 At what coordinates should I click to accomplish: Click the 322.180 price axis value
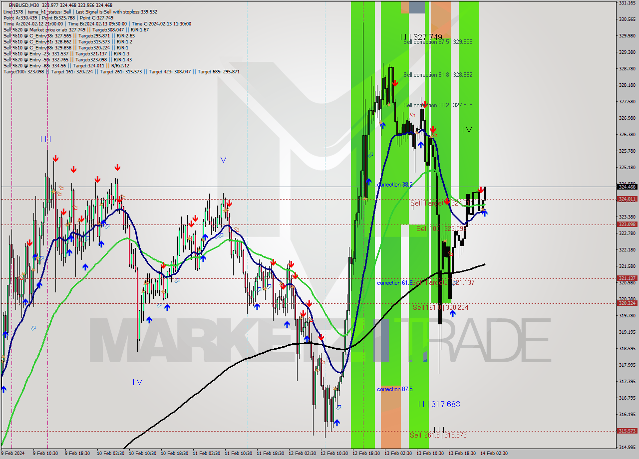tap(627, 249)
